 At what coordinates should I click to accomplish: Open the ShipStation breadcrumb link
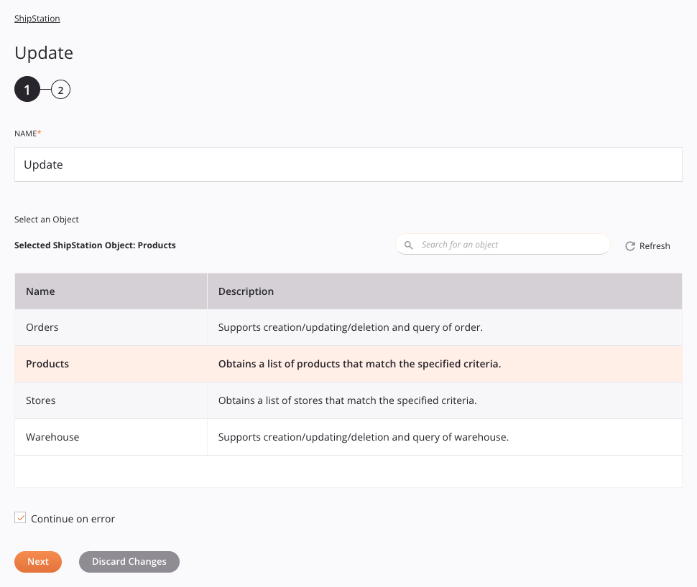click(37, 18)
